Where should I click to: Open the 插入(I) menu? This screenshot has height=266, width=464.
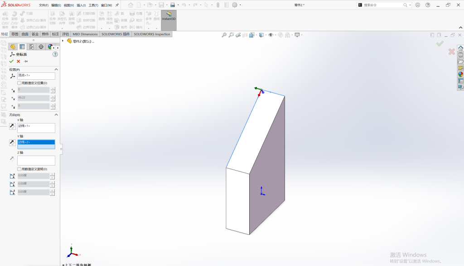click(81, 5)
